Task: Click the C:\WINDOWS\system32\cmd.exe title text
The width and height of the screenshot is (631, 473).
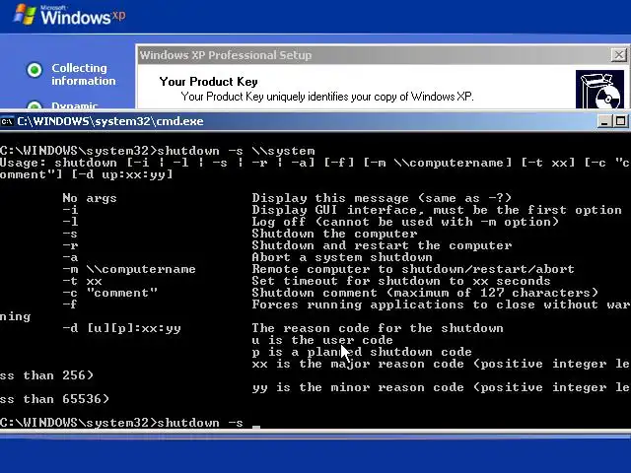Action: click(110, 121)
